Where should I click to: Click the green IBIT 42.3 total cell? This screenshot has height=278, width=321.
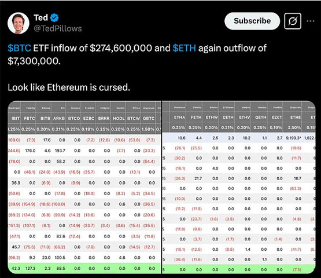16,268
